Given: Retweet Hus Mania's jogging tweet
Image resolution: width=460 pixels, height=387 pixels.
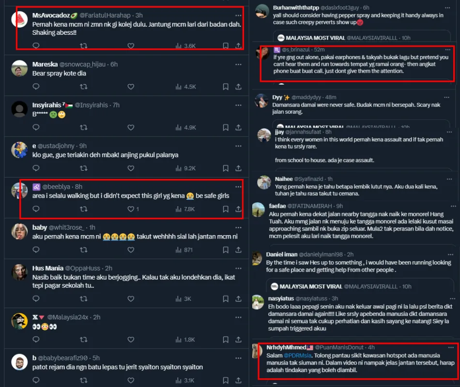Looking at the screenshot, I should 84,299.
